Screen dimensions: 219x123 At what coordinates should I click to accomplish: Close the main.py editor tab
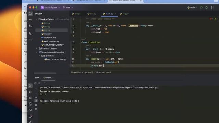[116, 14]
